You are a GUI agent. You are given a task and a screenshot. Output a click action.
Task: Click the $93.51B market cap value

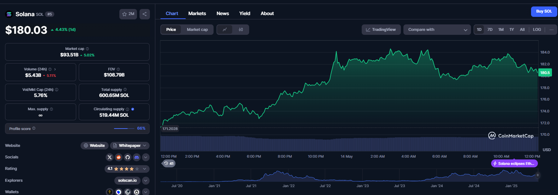pyautogui.click(x=69, y=55)
